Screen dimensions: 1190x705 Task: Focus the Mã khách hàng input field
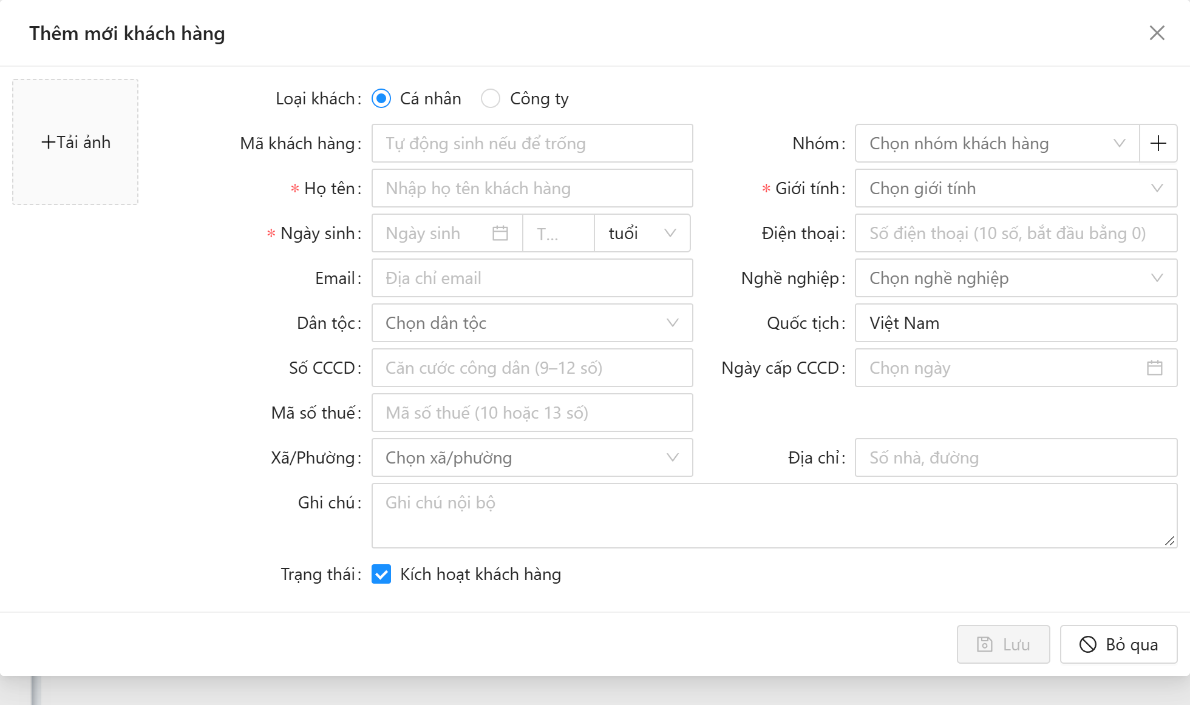tap(532, 143)
